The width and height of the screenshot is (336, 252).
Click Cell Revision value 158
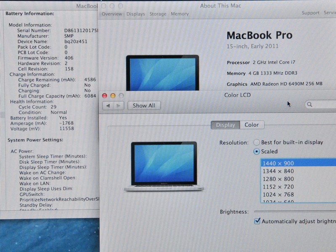click(x=69, y=69)
